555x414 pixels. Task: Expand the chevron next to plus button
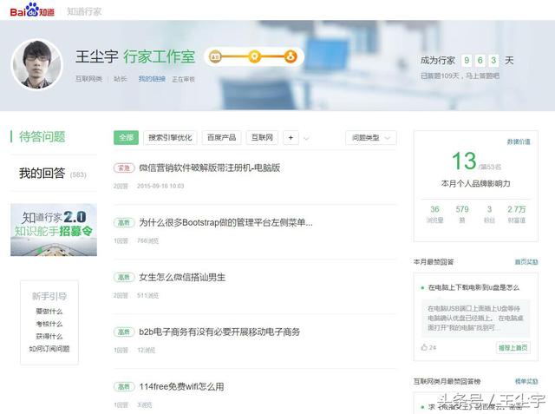click(x=306, y=138)
